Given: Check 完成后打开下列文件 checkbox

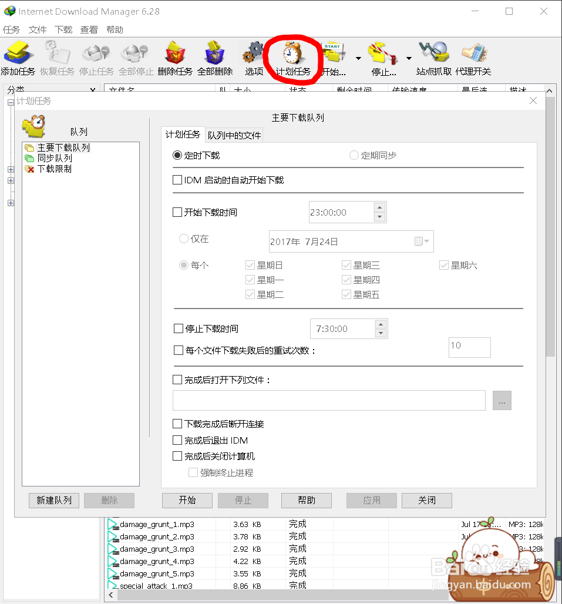Looking at the screenshot, I should 177,380.
